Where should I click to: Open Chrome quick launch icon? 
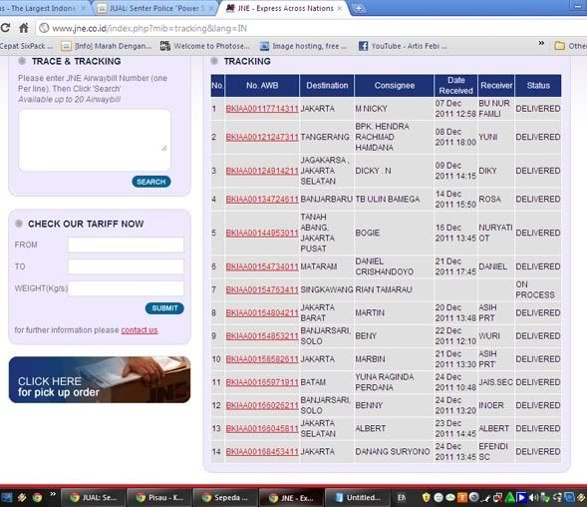37,498
